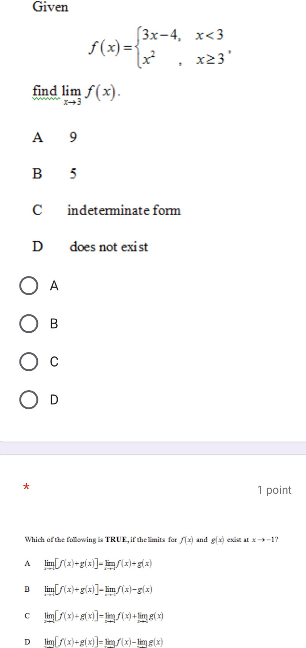This screenshot has width=306, height=648.
Task: Click the 'indeterminate form' choice text
Action: tap(124, 210)
